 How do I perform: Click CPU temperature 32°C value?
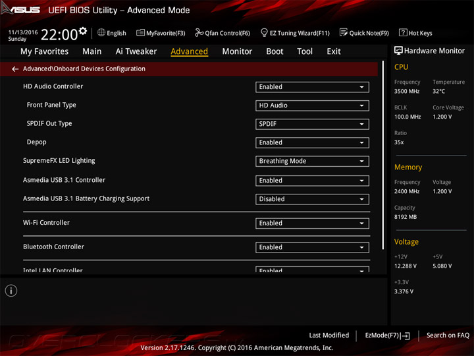point(438,91)
